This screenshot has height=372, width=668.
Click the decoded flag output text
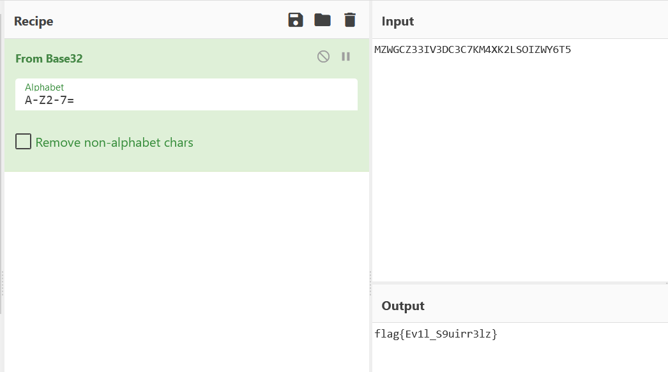[436, 334]
